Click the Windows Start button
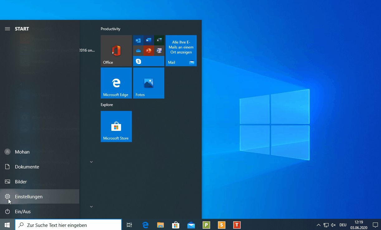381x230 pixels. [7, 225]
